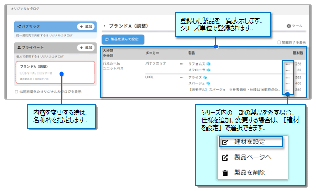Toggle 公開期間外のオリジナルカタログを表示 checkbox
Viewport: 316px width, 191px height.
pos(16,92)
